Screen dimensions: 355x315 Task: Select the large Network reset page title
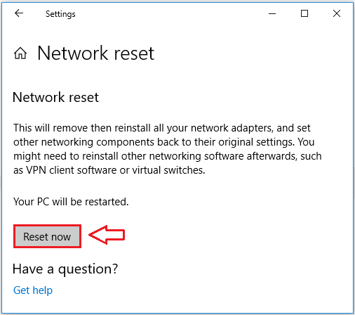95,53
